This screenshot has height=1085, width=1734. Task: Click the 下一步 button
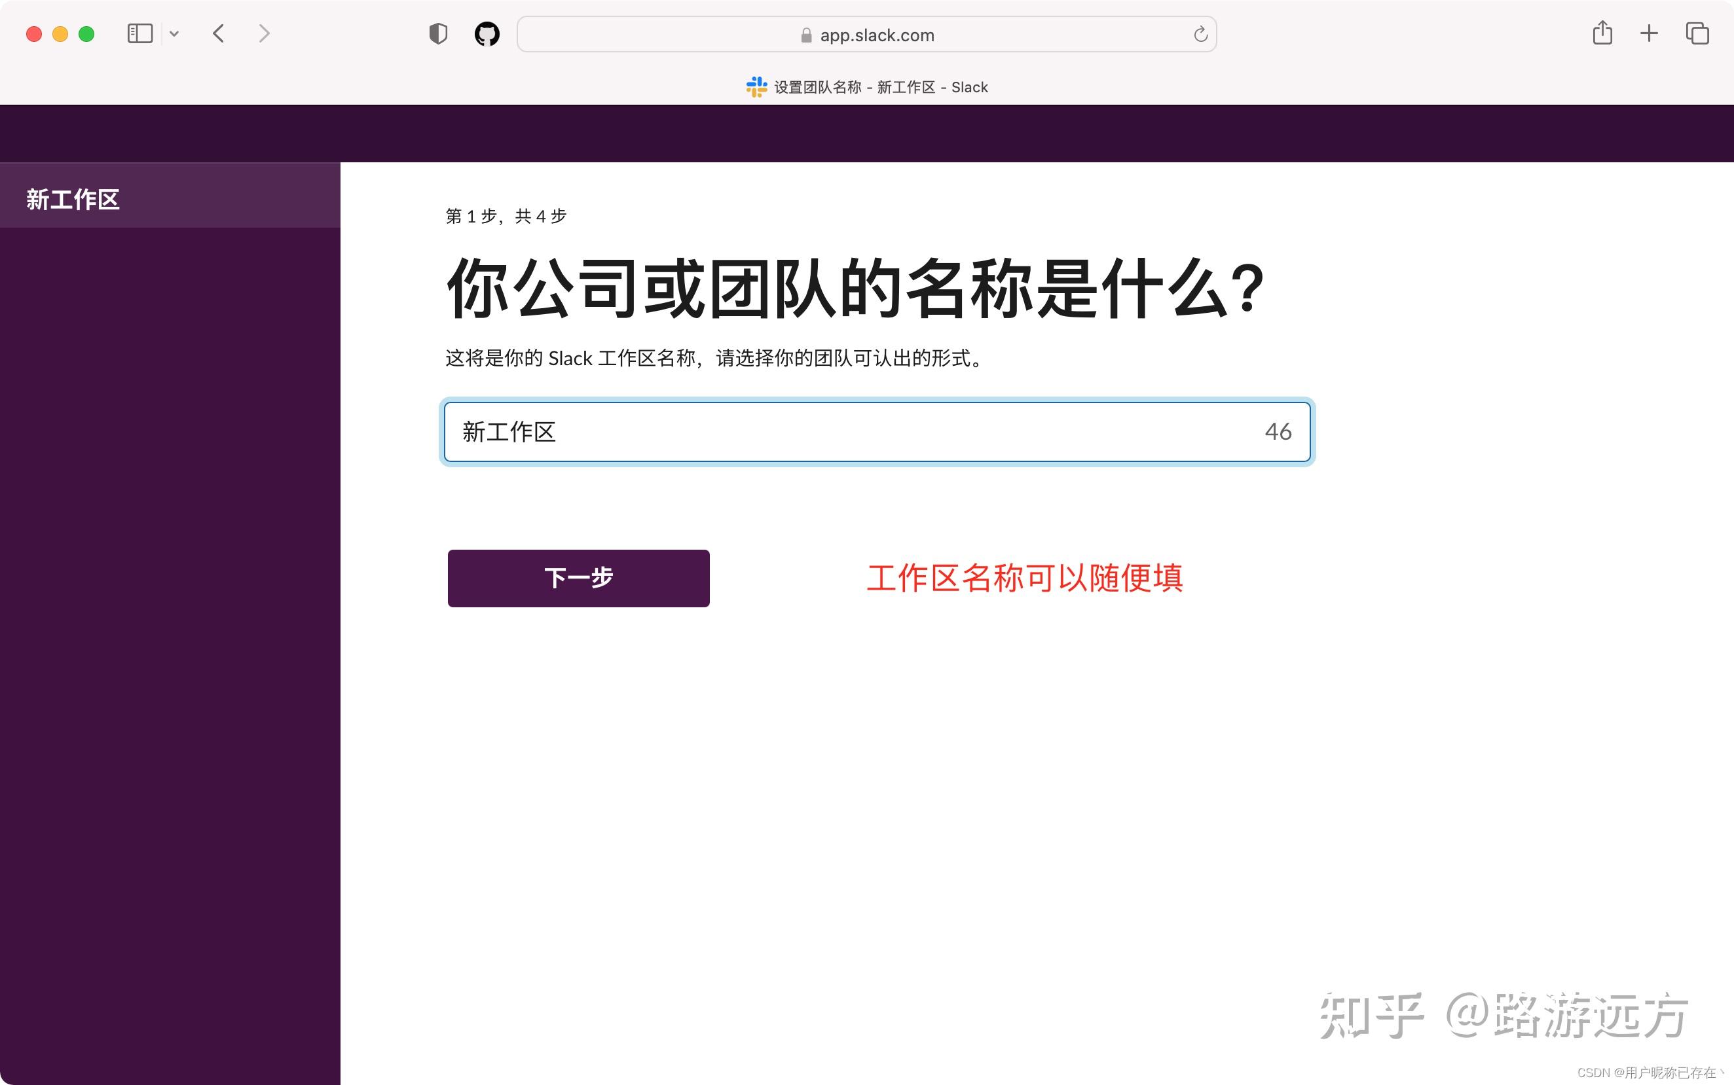coord(578,578)
